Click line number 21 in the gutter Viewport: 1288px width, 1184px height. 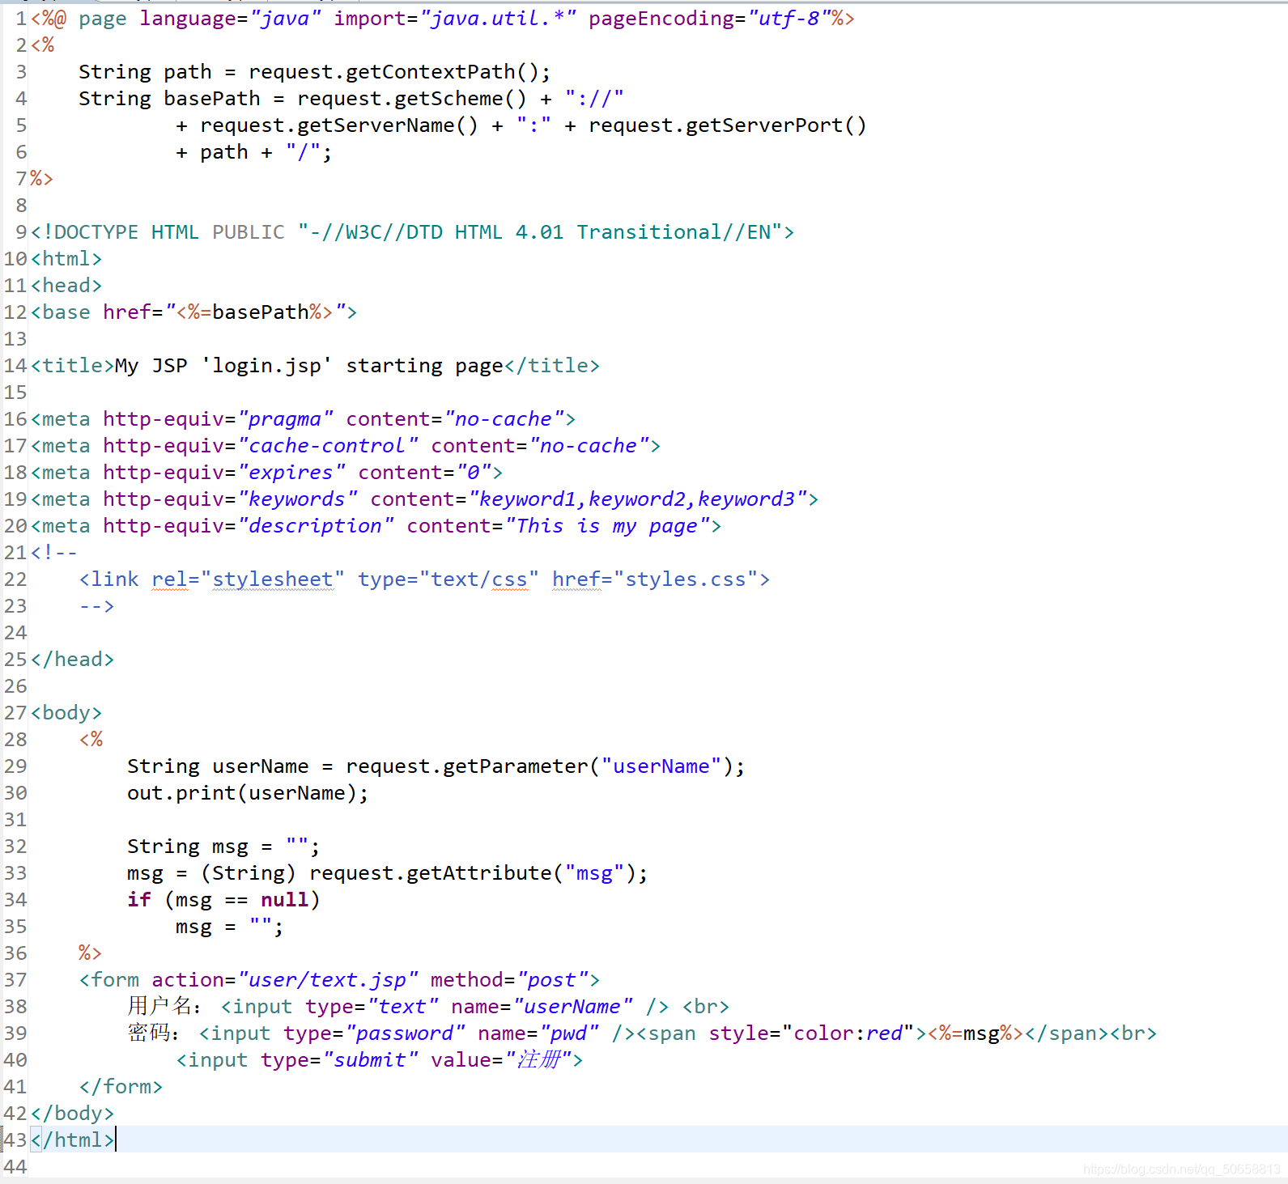pos(15,553)
